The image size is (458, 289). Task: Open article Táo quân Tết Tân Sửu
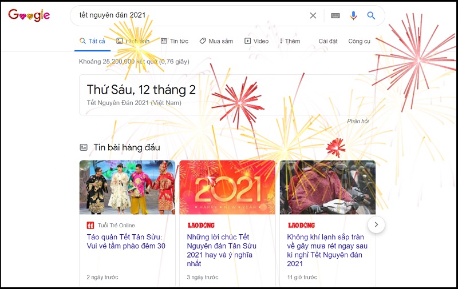pyautogui.click(x=126, y=241)
